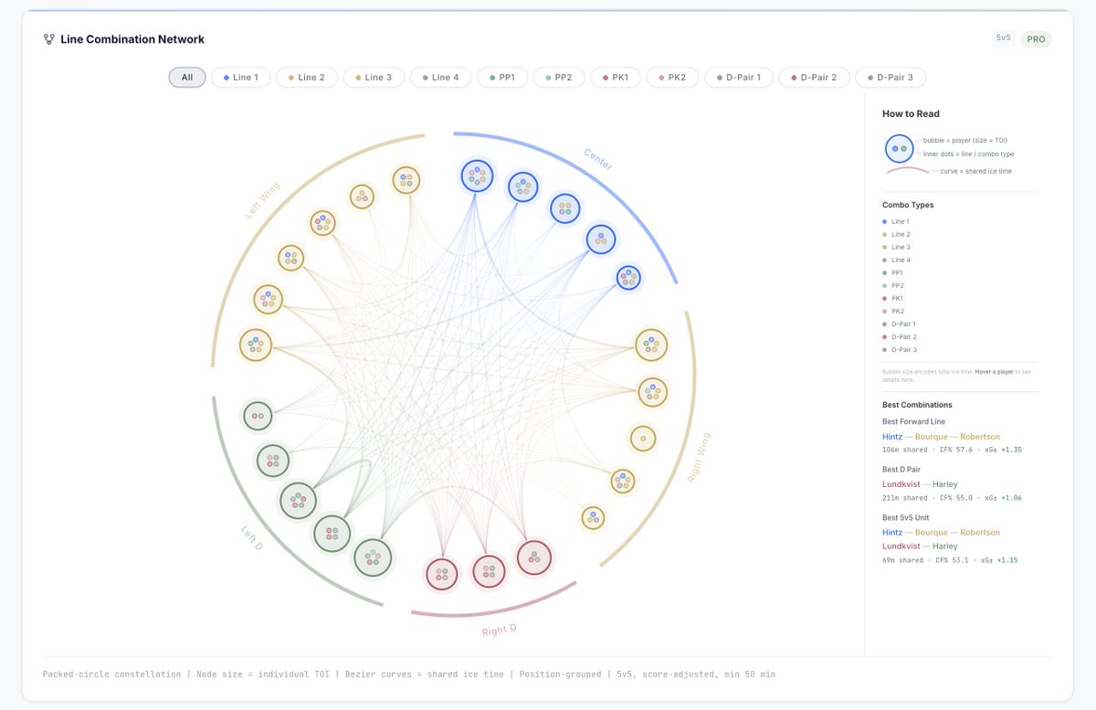
Task: Click the 5v5 badge in the header
Action: point(1004,38)
